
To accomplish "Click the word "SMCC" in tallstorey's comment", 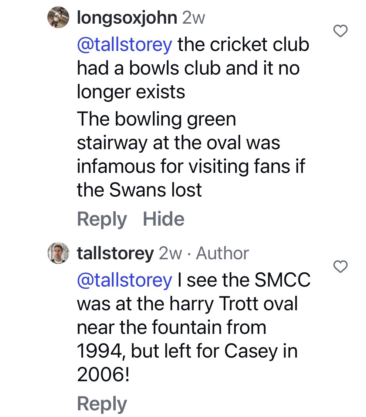I will (282, 280).
